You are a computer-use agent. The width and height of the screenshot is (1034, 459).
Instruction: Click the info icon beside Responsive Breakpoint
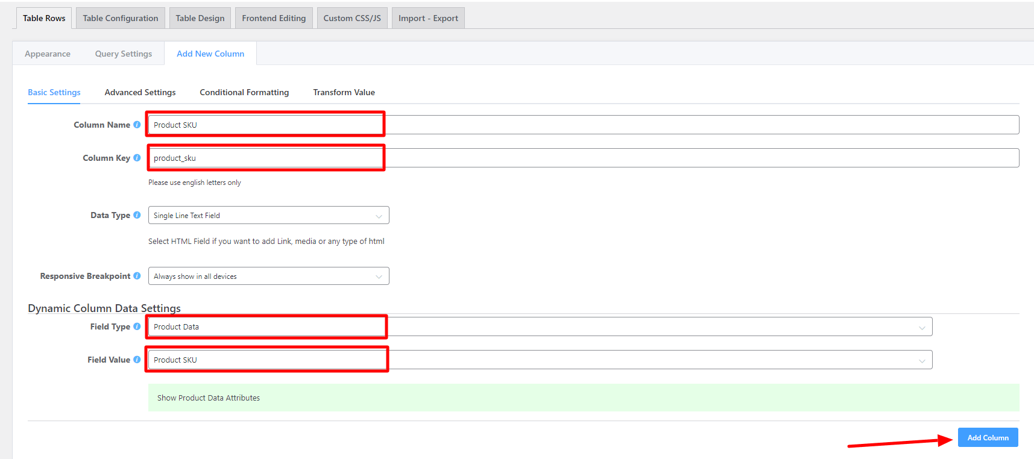click(137, 276)
